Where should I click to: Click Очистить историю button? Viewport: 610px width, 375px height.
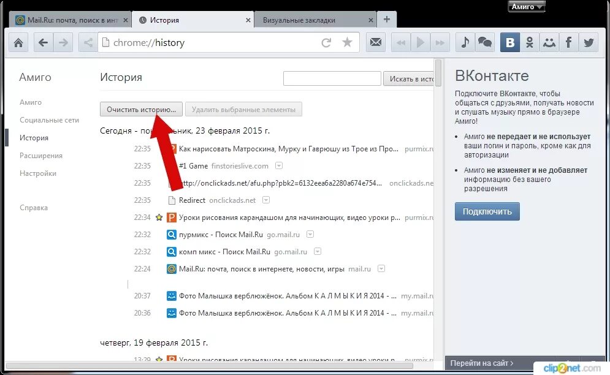pyautogui.click(x=141, y=109)
